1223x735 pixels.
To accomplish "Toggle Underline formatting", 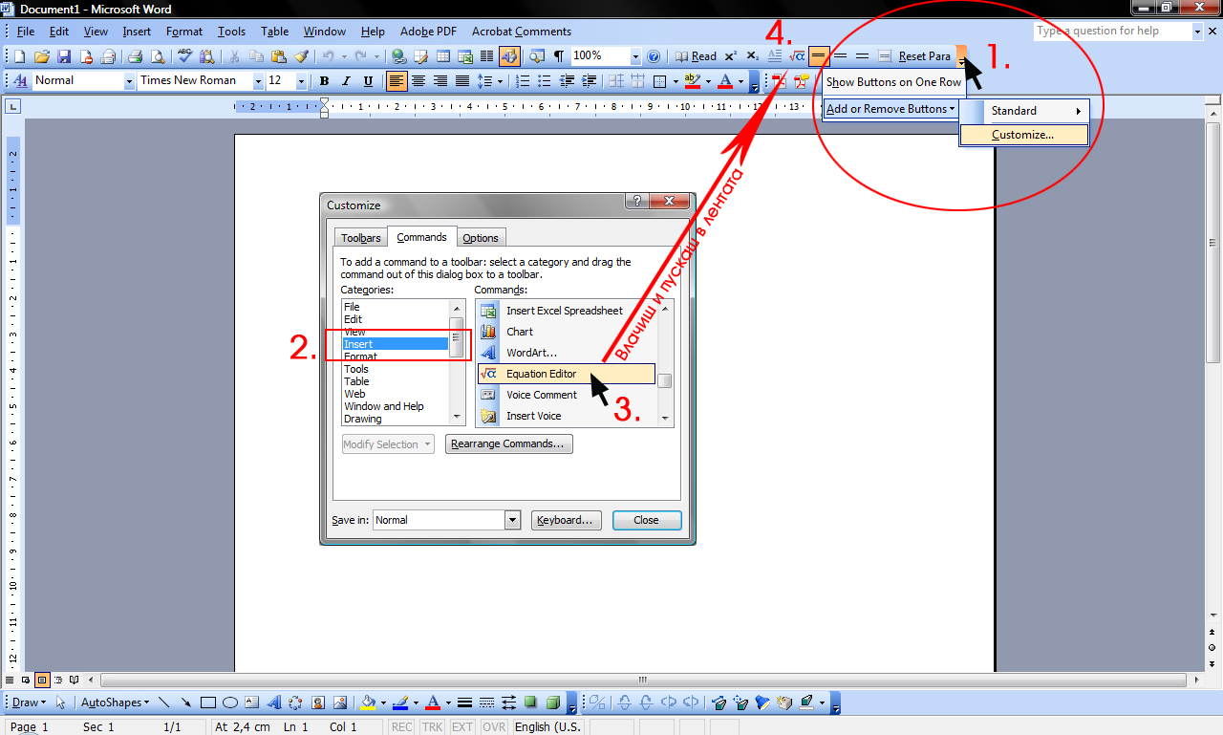I will [x=368, y=81].
